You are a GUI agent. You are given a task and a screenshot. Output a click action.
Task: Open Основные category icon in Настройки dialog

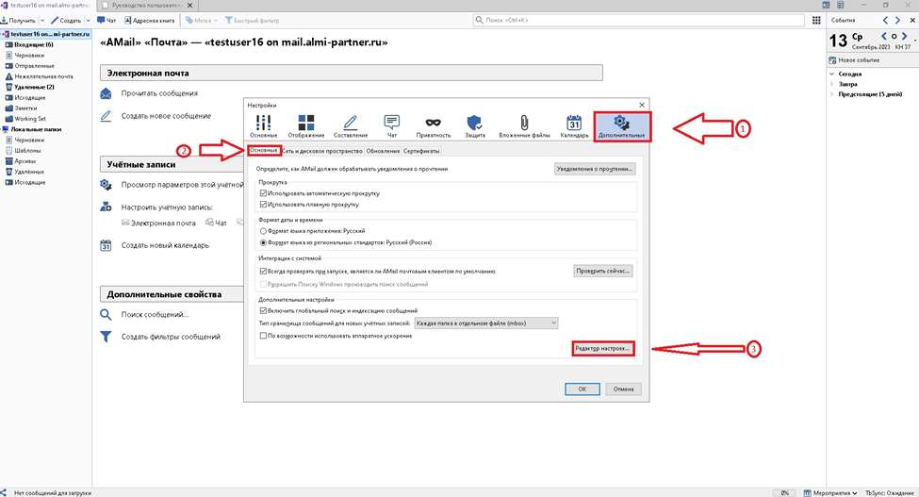coord(263,126)
